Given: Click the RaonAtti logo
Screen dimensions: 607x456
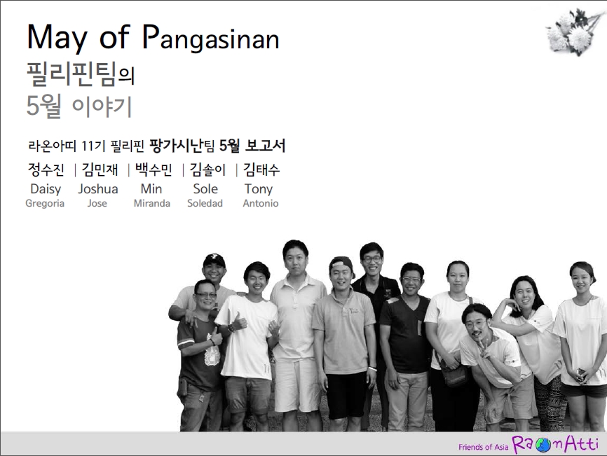Looking at the screenshot, I should coord(554,444).
